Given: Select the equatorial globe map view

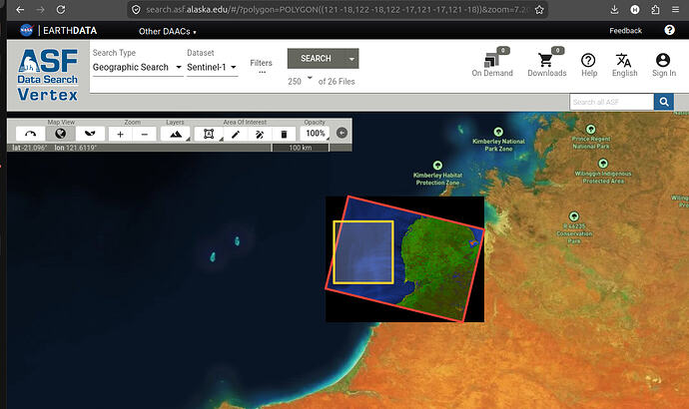Looking at the screenshot, I should tap(60, 134).
